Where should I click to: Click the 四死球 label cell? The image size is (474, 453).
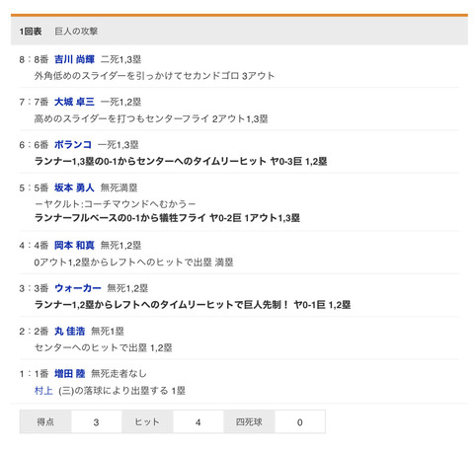[x=249, y=421]
